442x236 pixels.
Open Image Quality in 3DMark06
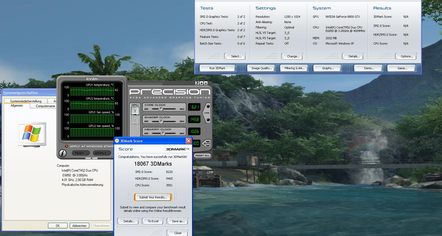261,68
